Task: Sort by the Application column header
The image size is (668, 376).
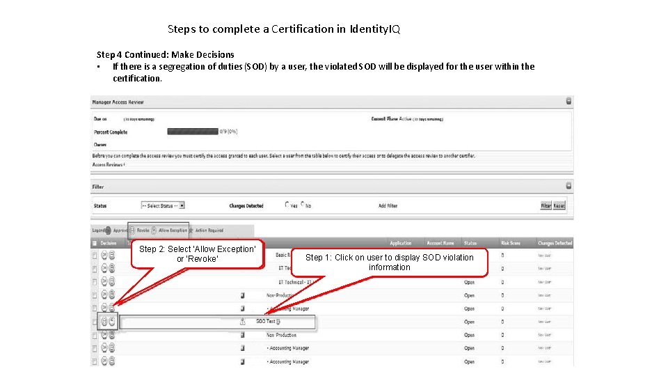Action: click(x=401, y=243)
